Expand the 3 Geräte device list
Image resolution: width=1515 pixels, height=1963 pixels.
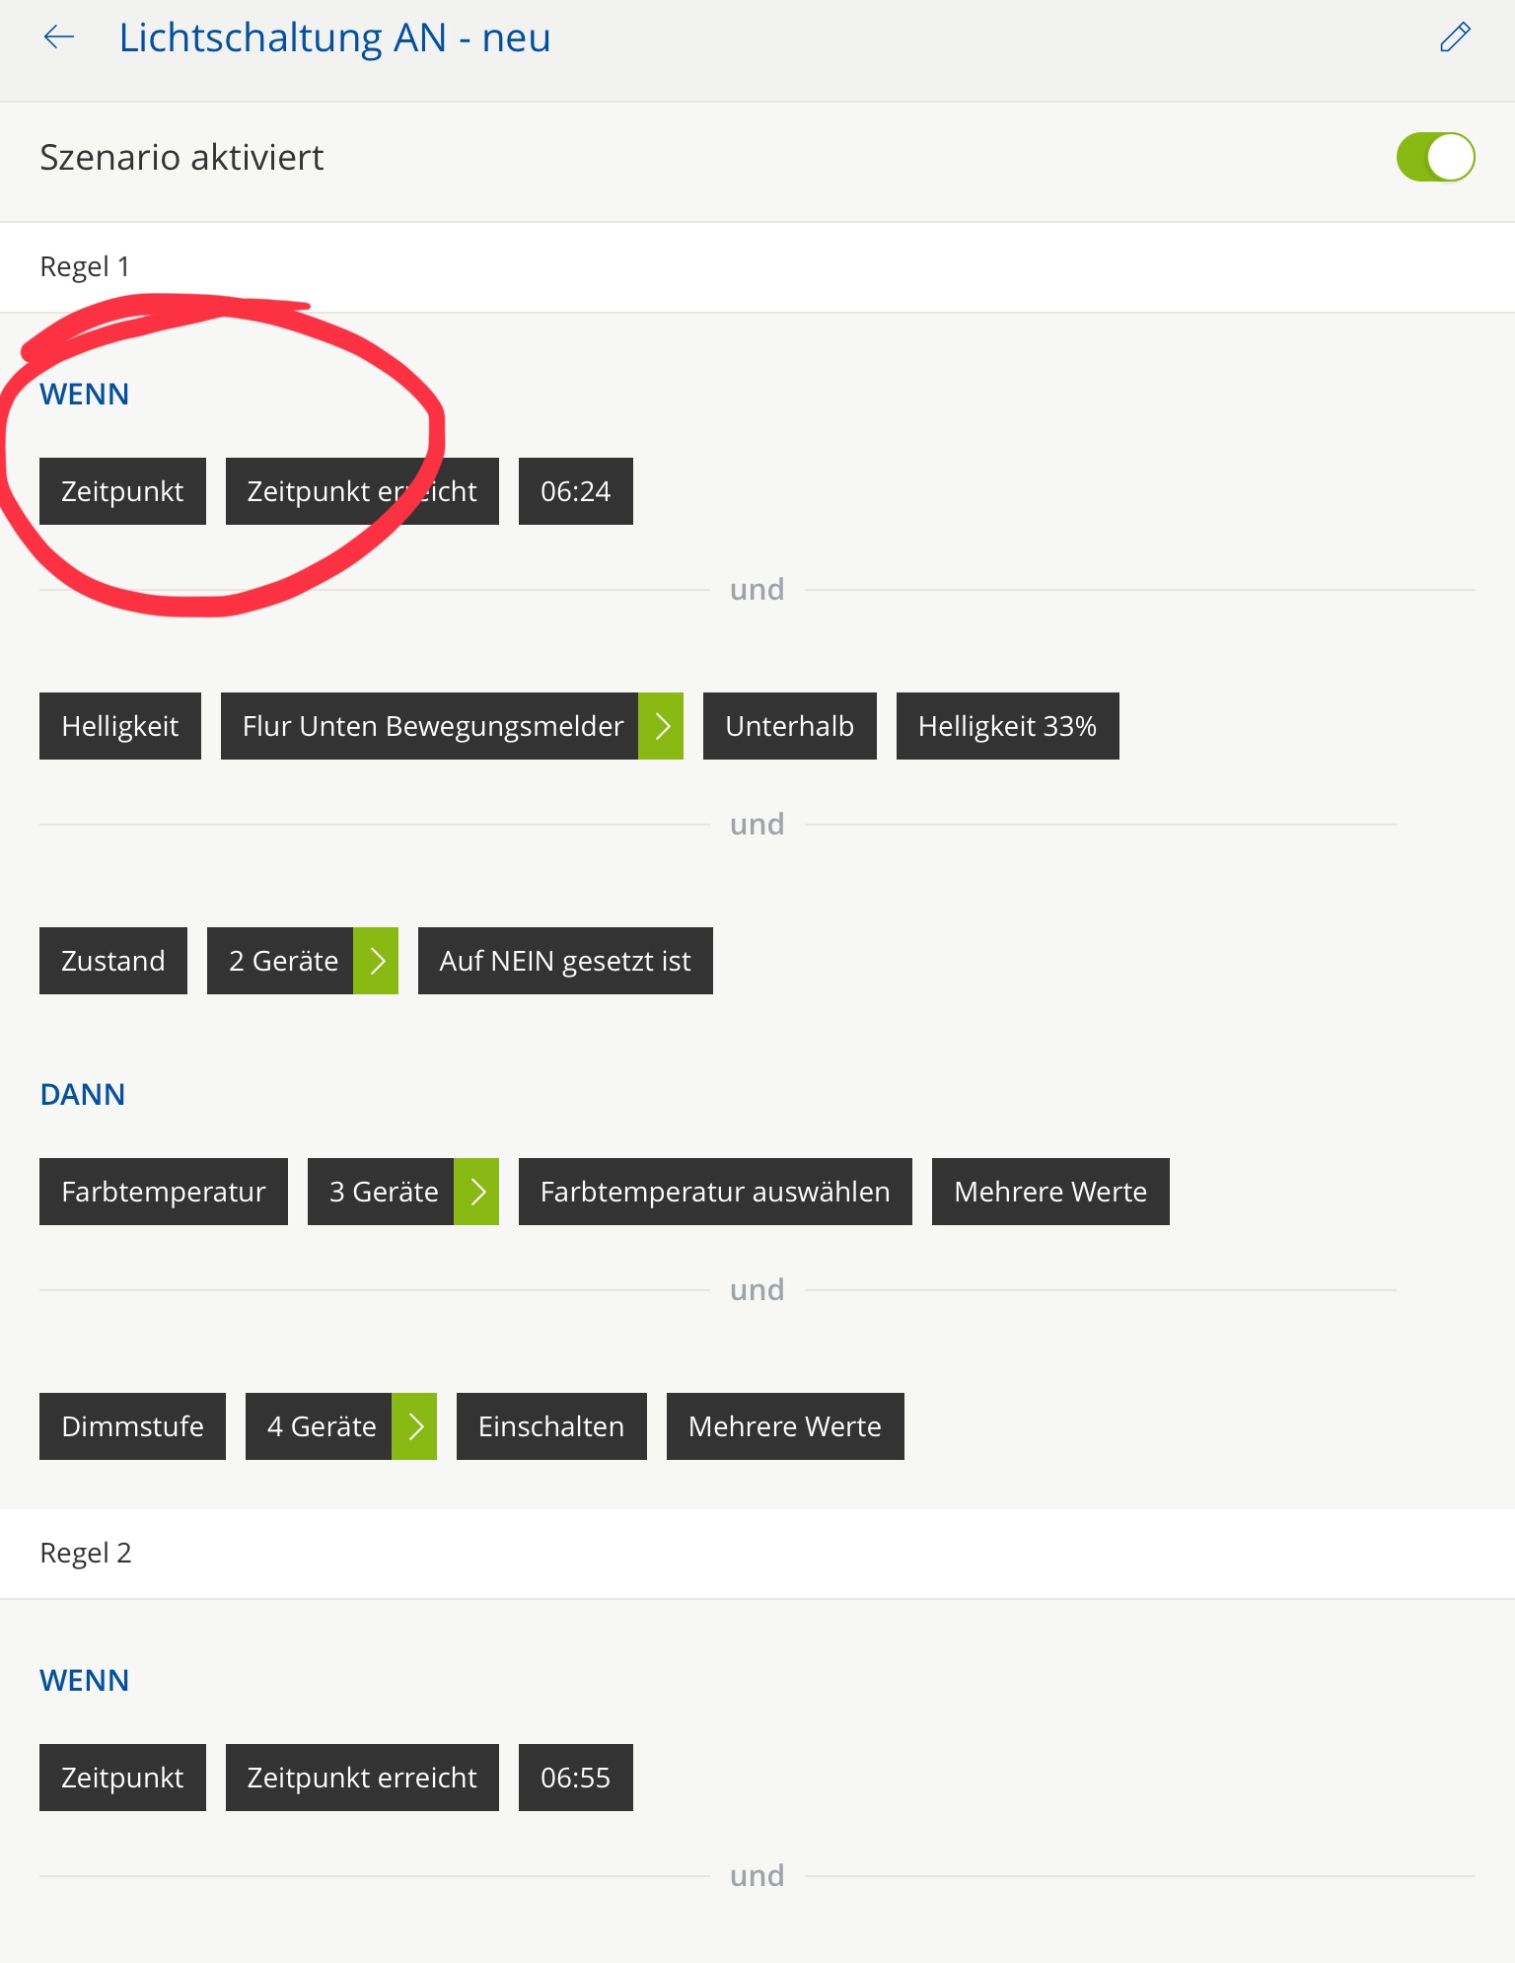[476, 1192]
